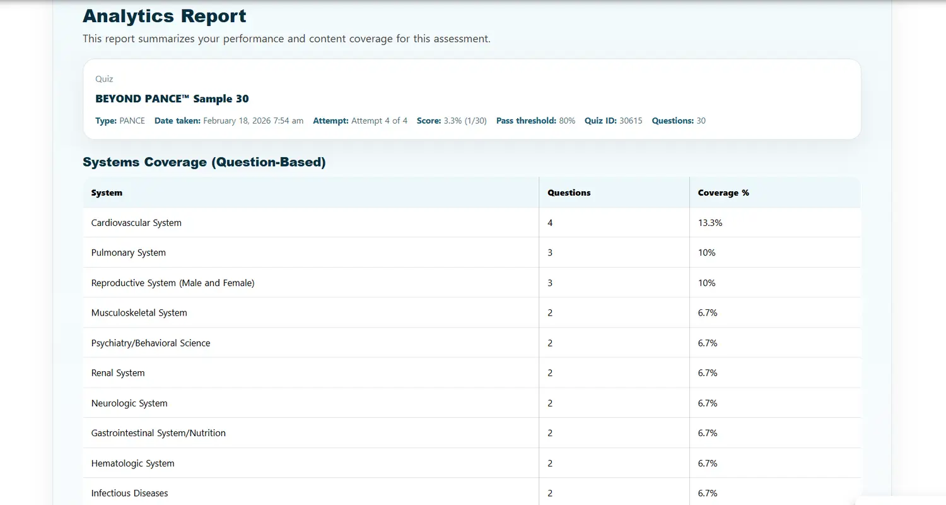The height and width of the screenshot is (505, 946).
Task: Click the Renal System entry
Action: click(118, 372)
